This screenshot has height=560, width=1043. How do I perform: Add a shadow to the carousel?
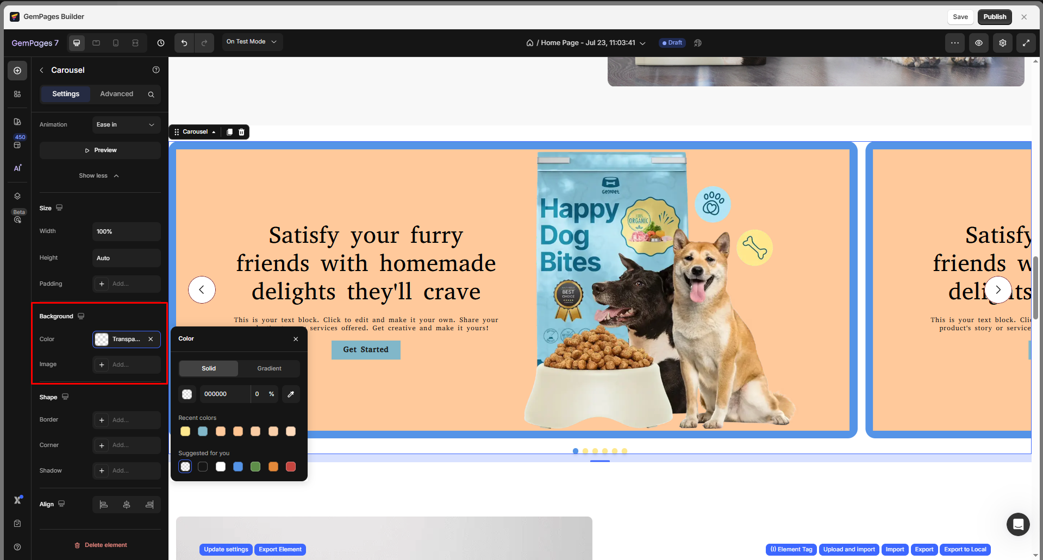pos(126,470)
